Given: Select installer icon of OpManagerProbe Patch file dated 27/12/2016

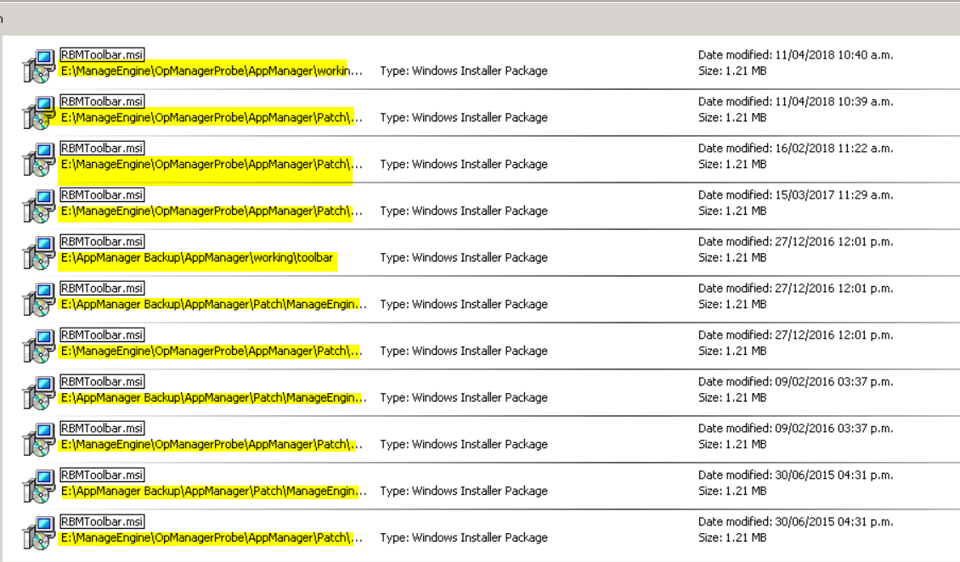Looking at the screenshot, I should [x=38, y=346].
